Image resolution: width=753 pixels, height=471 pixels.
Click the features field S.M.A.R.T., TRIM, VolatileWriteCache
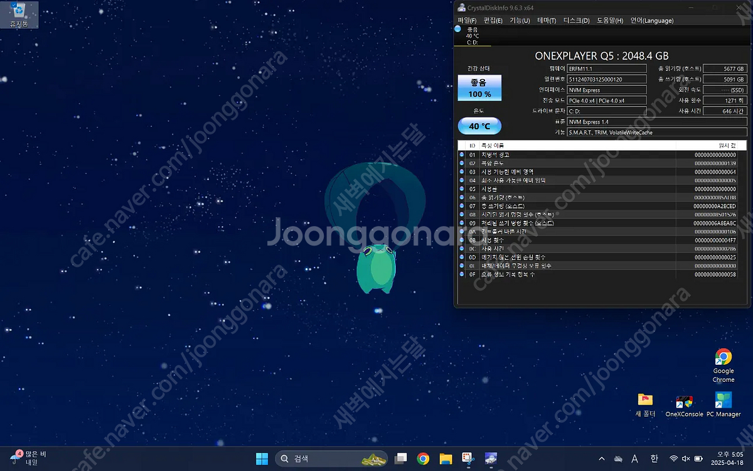(x=657, y=133)
